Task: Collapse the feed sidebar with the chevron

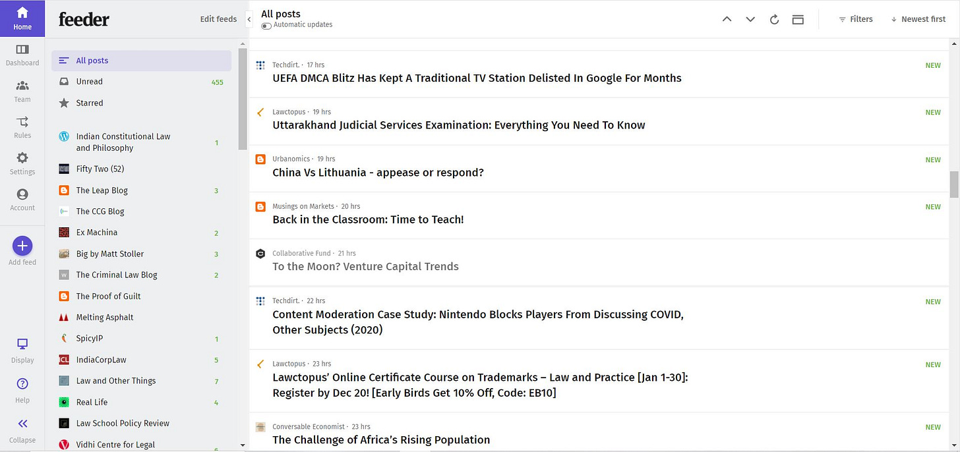Action: click(x=249, y=20)
